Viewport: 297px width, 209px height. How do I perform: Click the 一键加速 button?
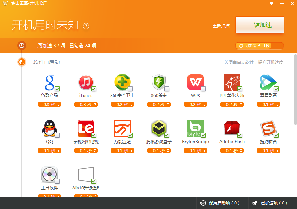(x=260, y=25)
